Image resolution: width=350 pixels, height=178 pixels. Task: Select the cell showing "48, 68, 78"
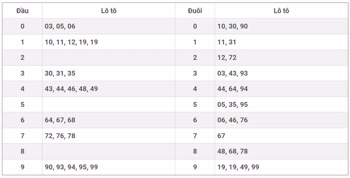tap(233, 151)
